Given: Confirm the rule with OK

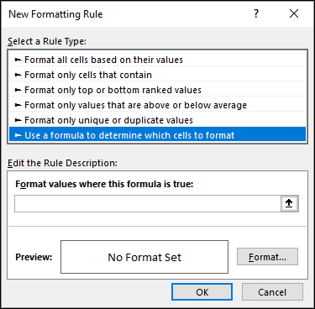Looking at the screenshot, I should (202, 292).
